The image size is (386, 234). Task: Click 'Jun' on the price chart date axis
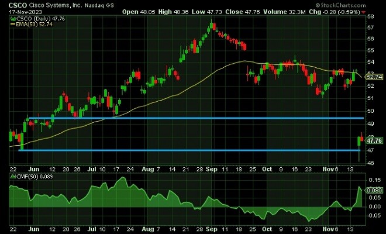(x=34, y=169)
